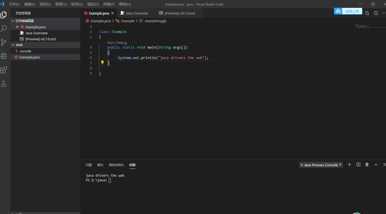
Task: Collapse the 打开的编辑器 section
Action: click(x=45, y=21)
